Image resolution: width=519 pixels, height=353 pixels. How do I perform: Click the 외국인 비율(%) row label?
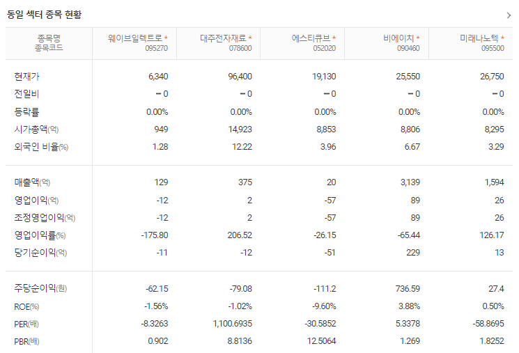click(x=41, y=146)
